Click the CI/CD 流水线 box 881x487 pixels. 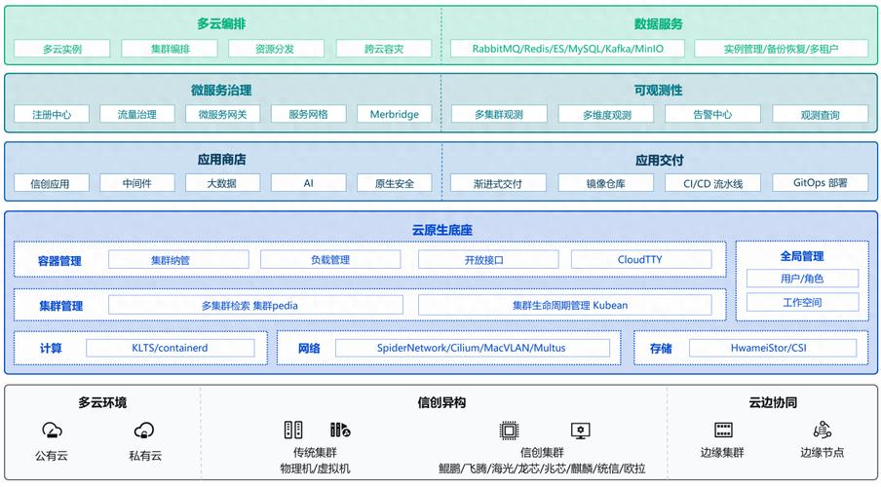[x=712, y=183]
